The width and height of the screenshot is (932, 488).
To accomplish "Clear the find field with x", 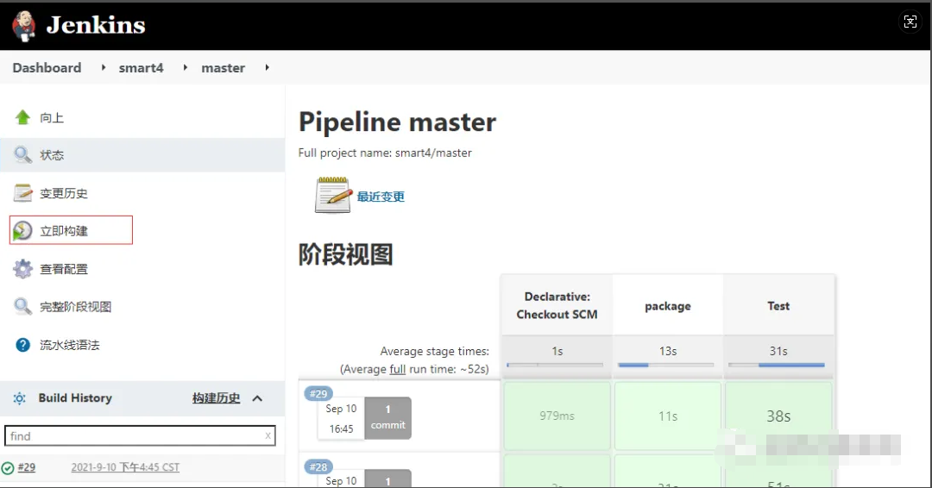I will [x=268, y=435].
